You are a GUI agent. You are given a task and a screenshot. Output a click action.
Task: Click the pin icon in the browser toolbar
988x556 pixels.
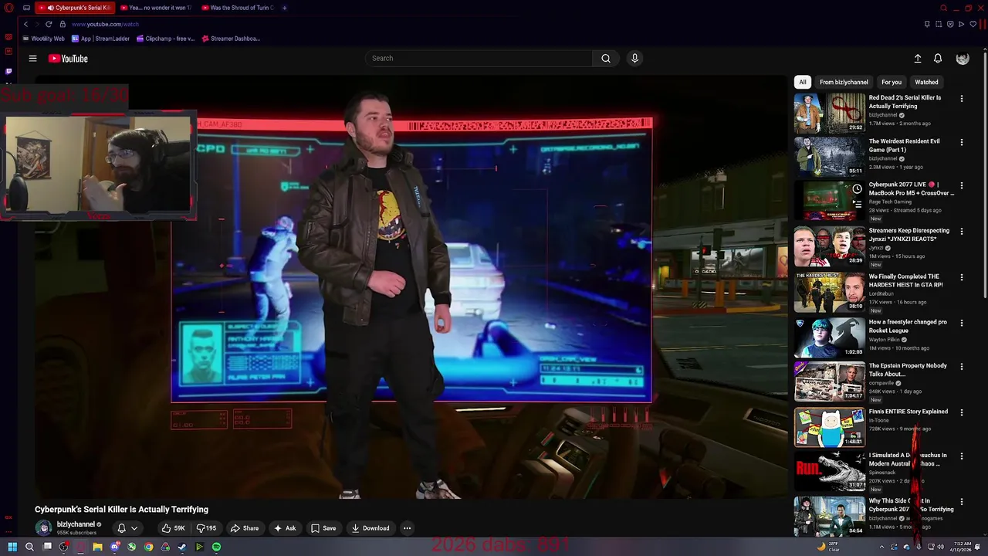pos(927,24)
